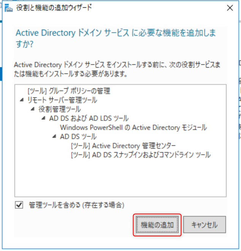The height and width of the screenshot is (251, 241).
Task: Select AD DS スナップインおよびコマンドライン ツール item
Action: (141, 155)
